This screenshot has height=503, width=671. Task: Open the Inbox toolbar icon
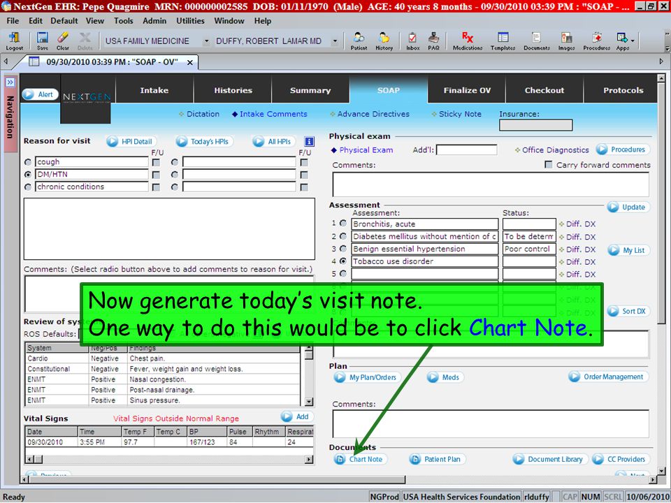pos(412,41)
